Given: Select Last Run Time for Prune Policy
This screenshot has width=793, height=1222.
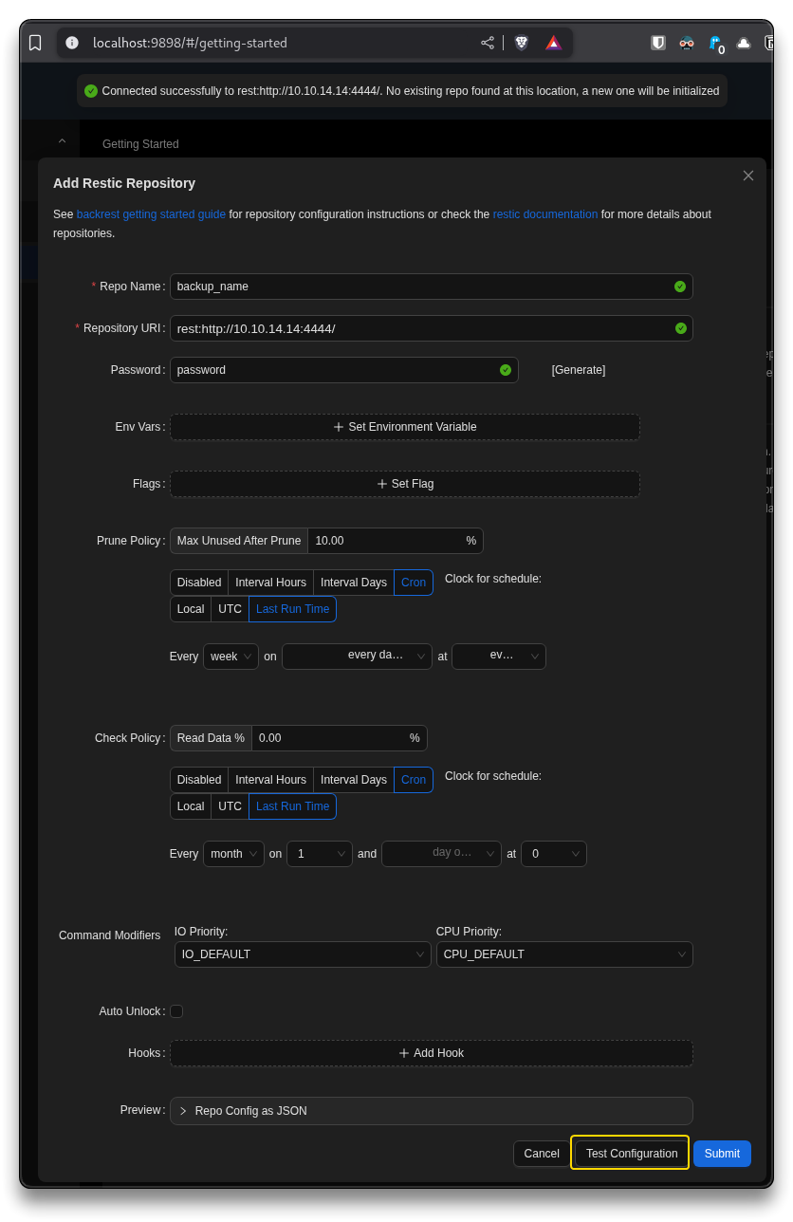Looking at the screenshot, I should pyautogui.click(x=293, y=609).
